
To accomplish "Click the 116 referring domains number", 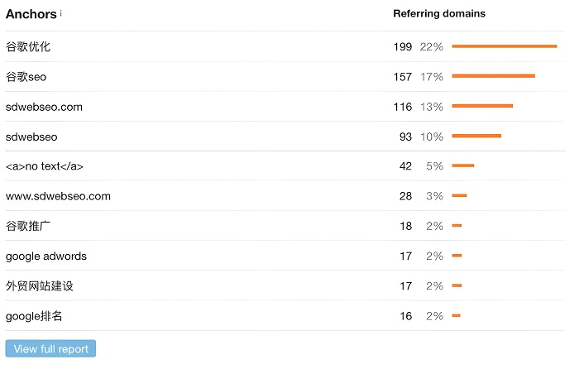I will [x=403, y=107].
